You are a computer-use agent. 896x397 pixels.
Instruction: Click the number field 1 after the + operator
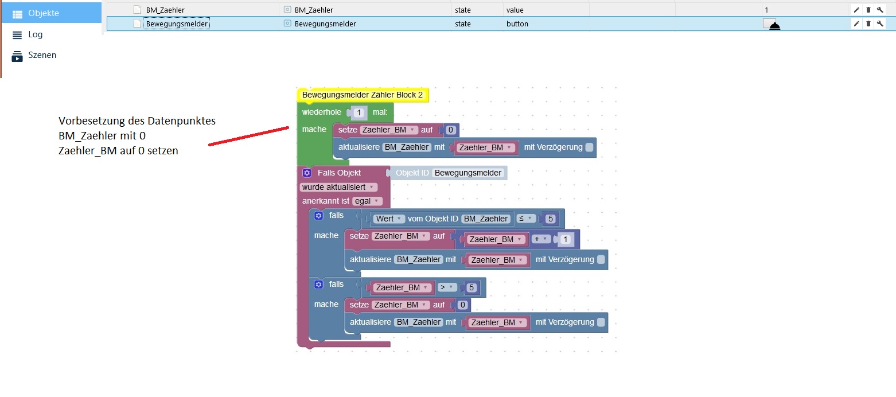coord(564,239)
